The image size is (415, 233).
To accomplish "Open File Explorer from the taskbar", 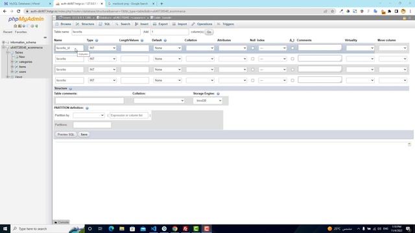I will coord(122,228).
